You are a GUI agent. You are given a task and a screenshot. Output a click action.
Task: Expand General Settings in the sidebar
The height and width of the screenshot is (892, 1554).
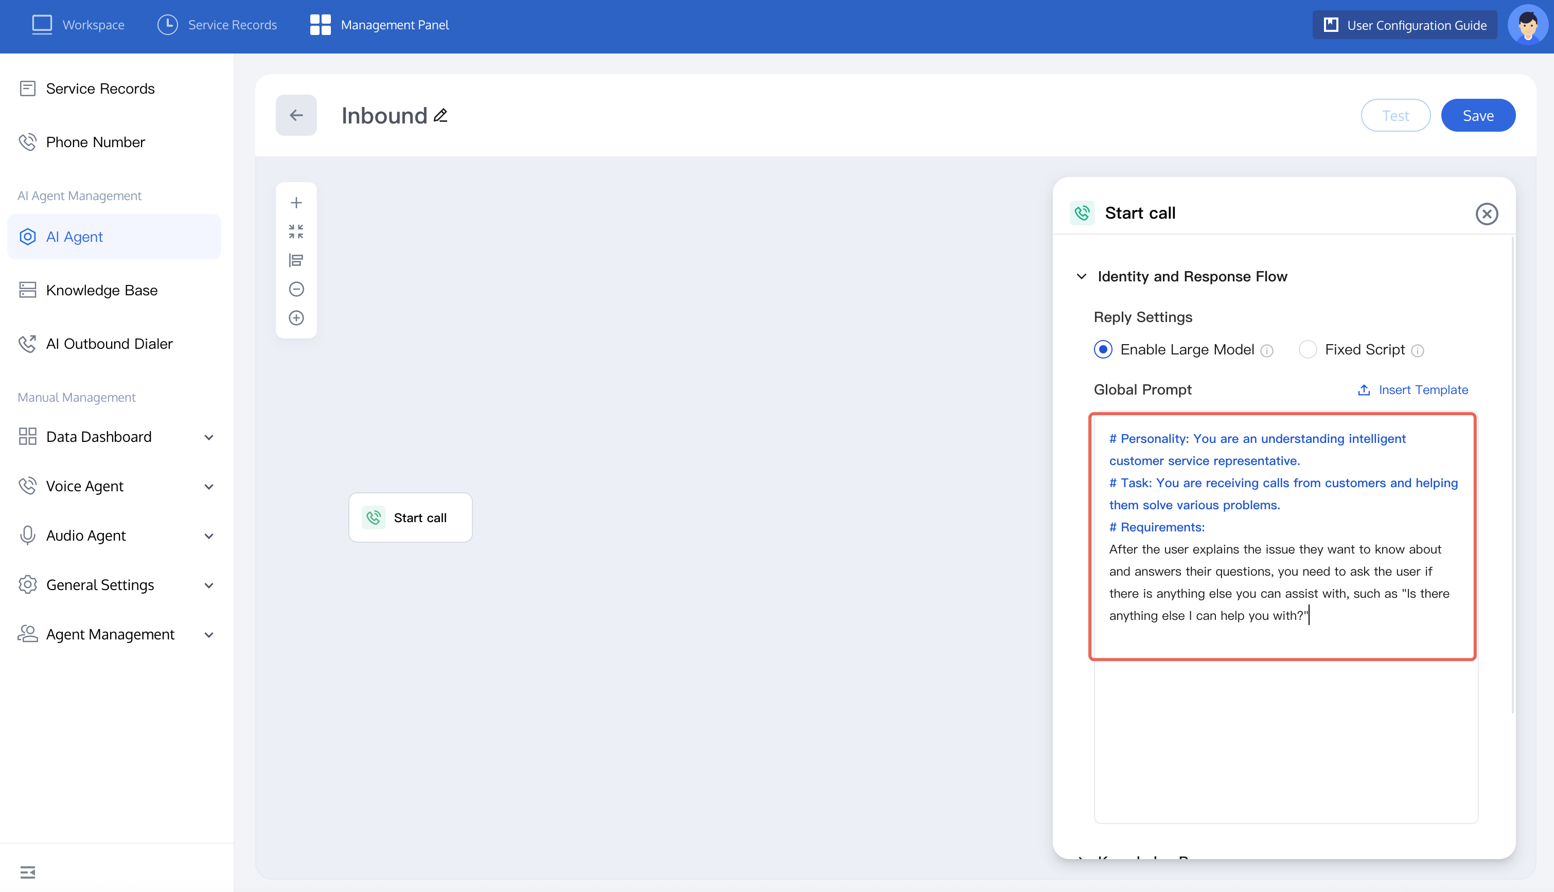(208, 585)
